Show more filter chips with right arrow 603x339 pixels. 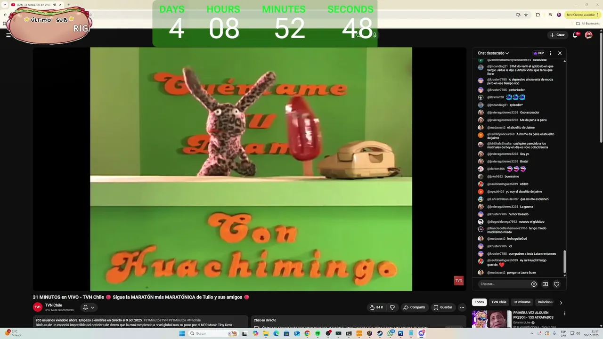point(561,302)
